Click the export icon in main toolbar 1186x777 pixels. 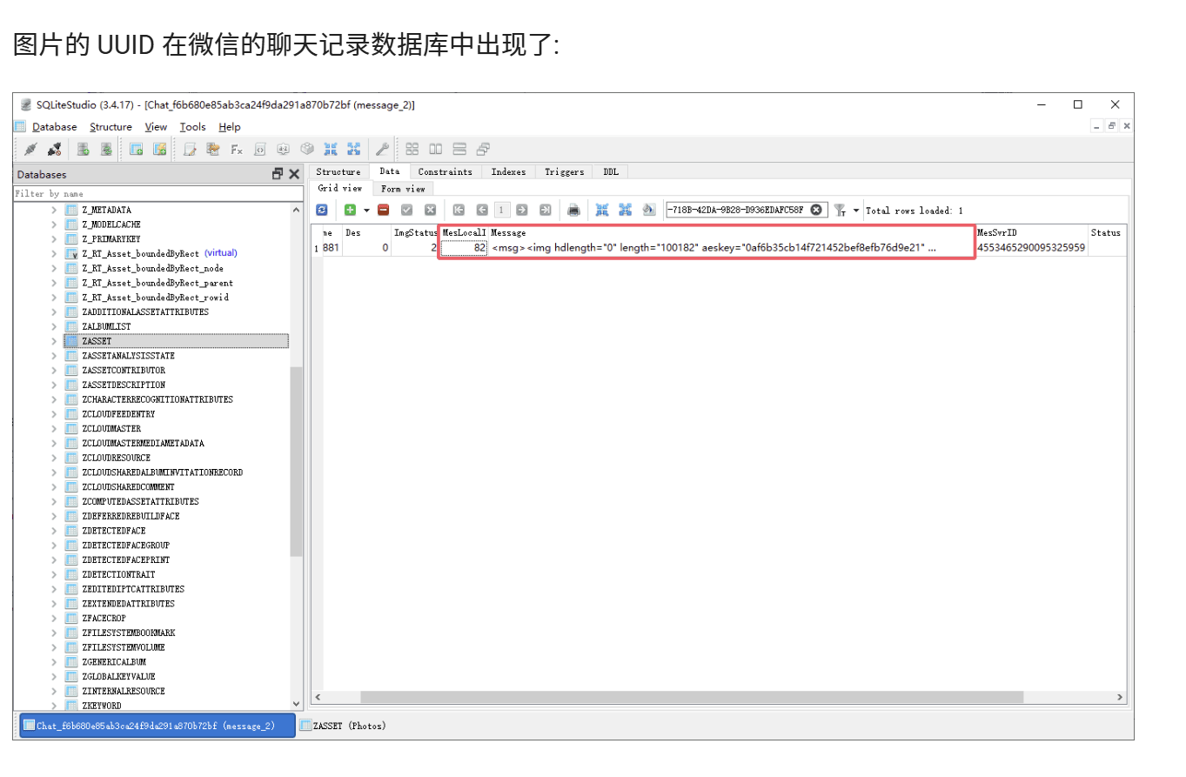click(x=354, y=149)
